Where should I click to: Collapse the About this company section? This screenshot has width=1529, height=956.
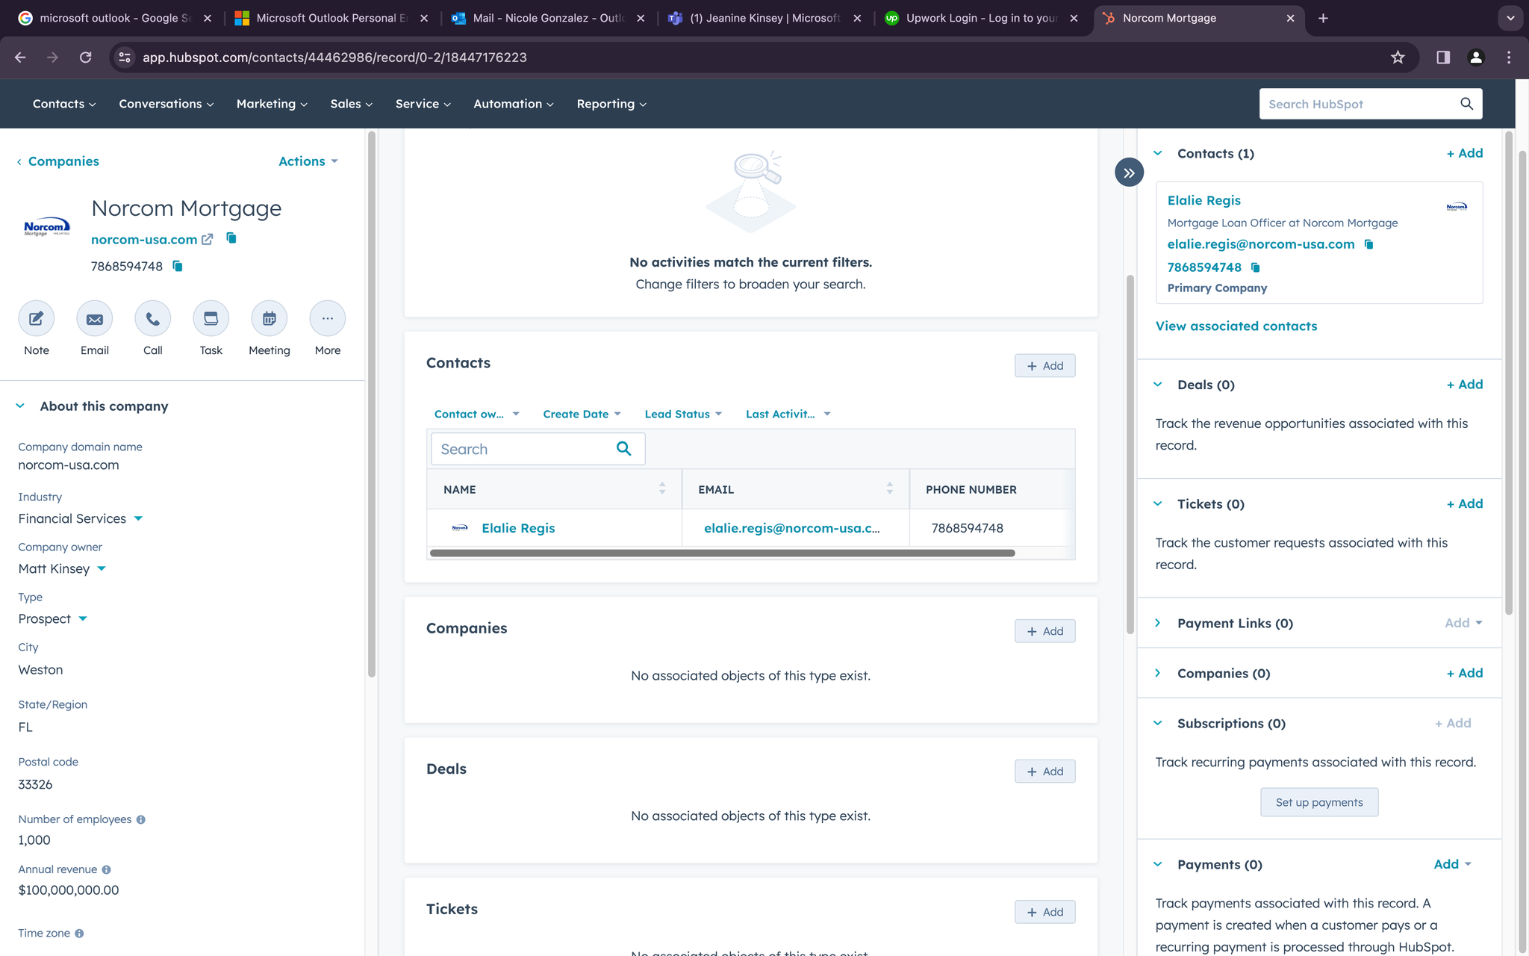click(20, 406)
